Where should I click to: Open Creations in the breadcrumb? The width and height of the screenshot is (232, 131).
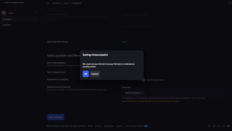pyautogui.click(x=56, y=3)
